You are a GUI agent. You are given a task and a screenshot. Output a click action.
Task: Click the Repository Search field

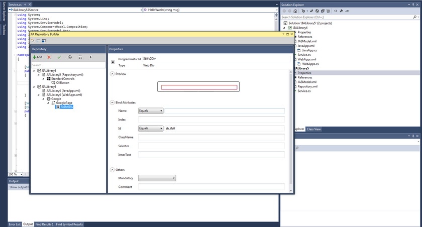[68, 65]
